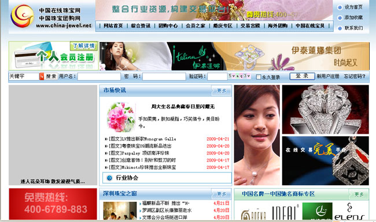Viewport: 376px width, 222px height.
Task: Click the 中国名牌—中国驰名商标专区 title
Action: [278, 194]
